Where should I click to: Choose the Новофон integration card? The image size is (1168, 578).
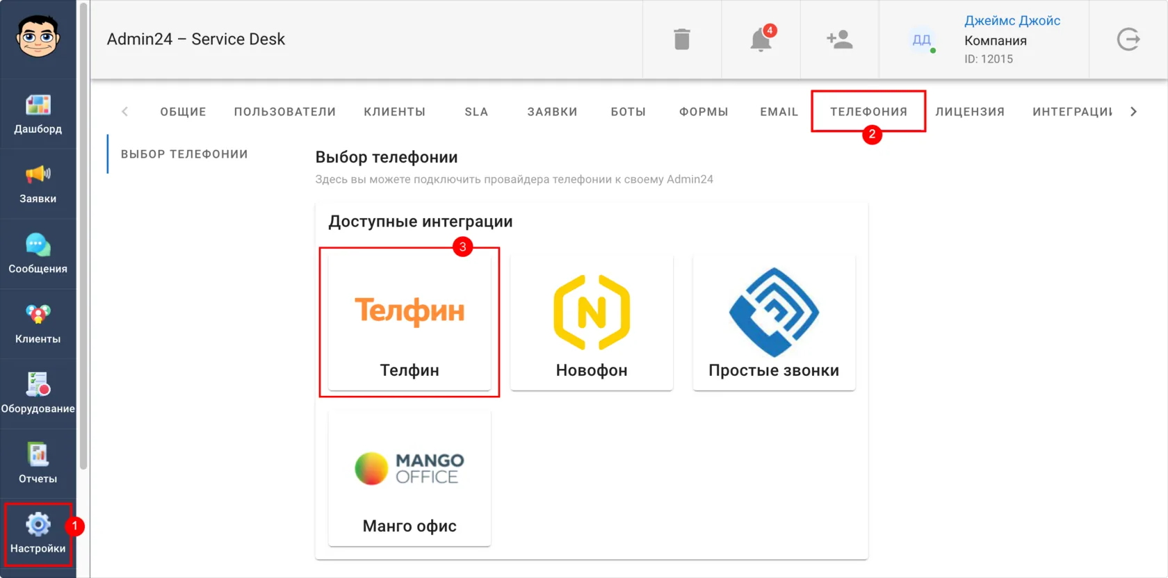pyautogui.click(x=592, y=322)
